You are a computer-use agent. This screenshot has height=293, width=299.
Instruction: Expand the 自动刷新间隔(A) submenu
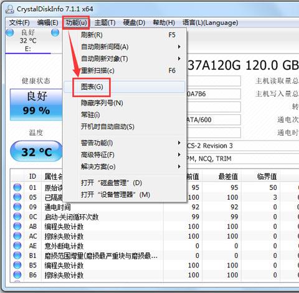124,47
